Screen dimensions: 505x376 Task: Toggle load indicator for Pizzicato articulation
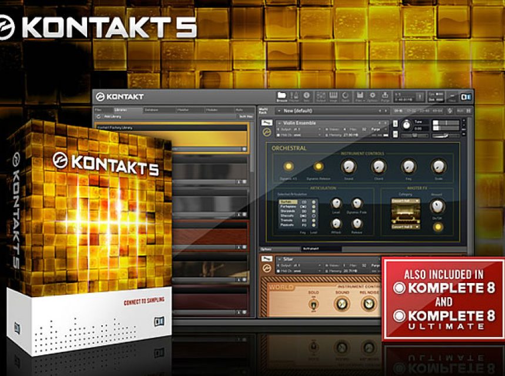(313, 225)
